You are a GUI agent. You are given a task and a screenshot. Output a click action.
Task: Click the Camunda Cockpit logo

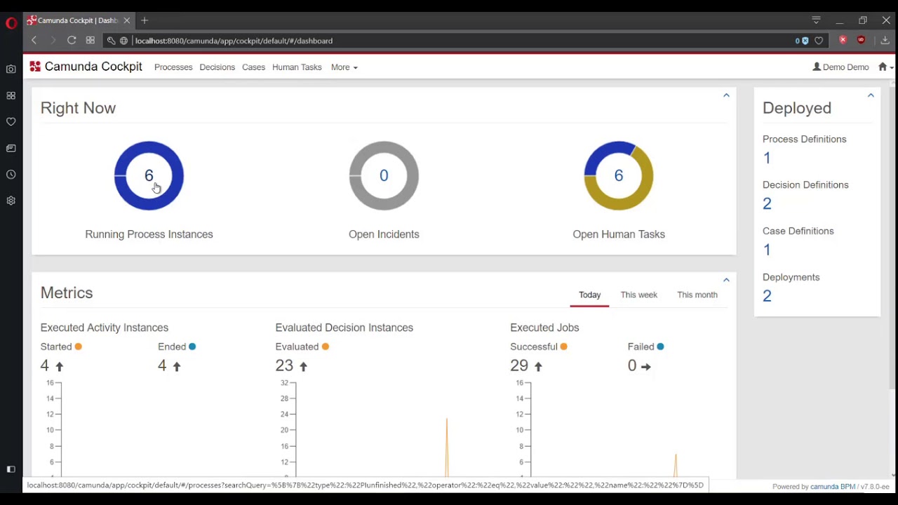(86, 67)
